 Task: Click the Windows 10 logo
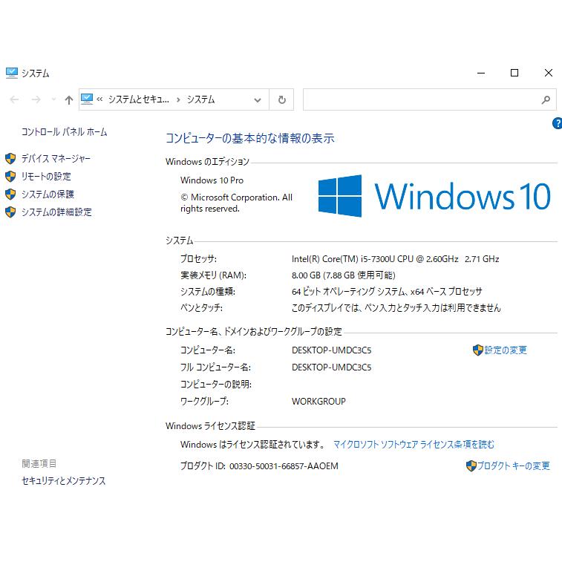434,196
